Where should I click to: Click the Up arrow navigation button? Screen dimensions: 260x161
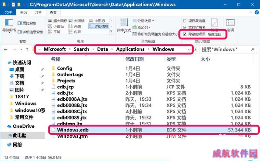coord(27,49)
